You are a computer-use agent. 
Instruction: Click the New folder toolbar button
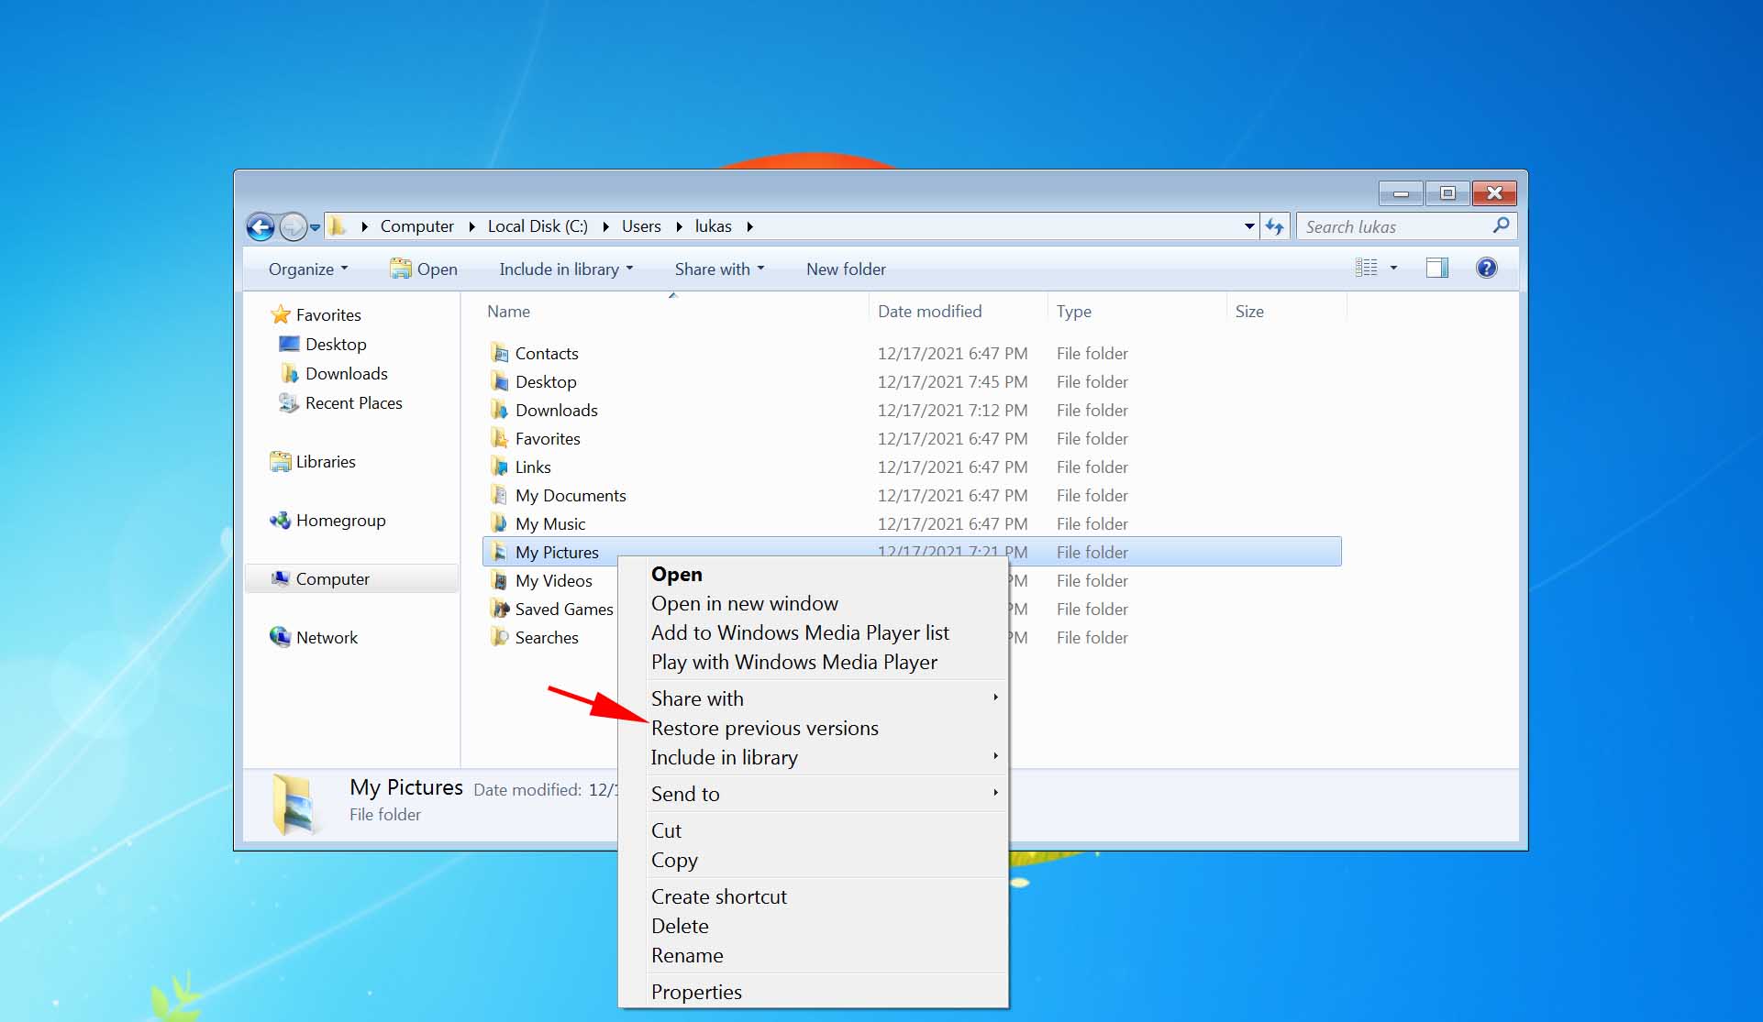[x=845, y=268]
